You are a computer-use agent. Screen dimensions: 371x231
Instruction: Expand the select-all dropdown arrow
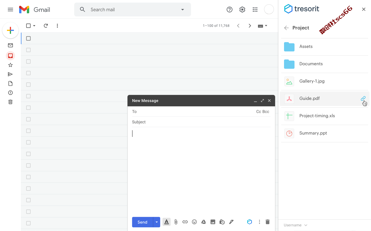click(x=34, y=26)
